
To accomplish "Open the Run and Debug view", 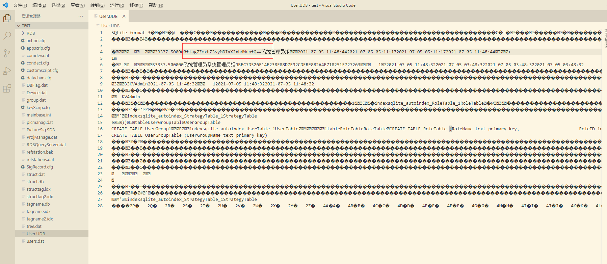I will pyautogui.click(x=7, y=71).
